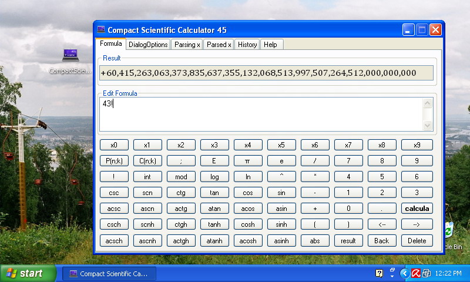Click the digit 0 button

pyautogui.click(x=348, y=209)
